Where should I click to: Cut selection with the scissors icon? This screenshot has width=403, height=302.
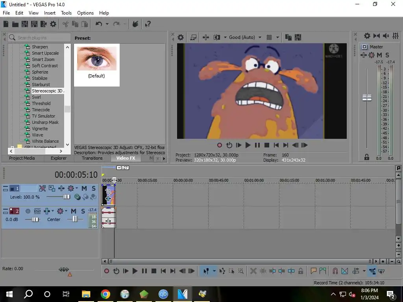66,24
